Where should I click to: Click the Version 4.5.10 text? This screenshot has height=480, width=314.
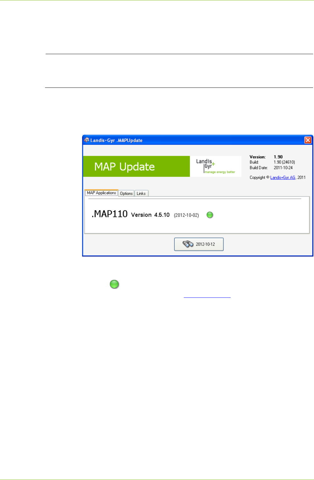tap(150, 215)
